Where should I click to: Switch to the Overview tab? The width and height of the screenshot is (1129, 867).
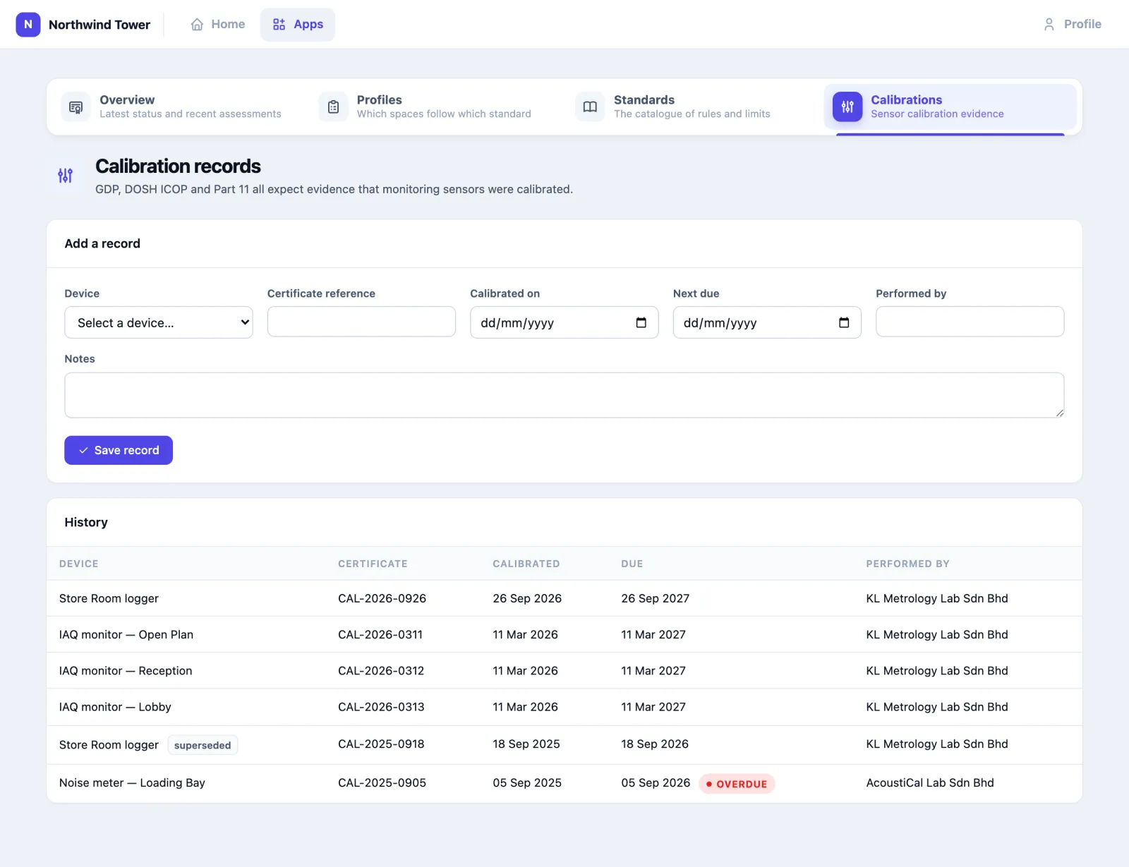point(179,107)
